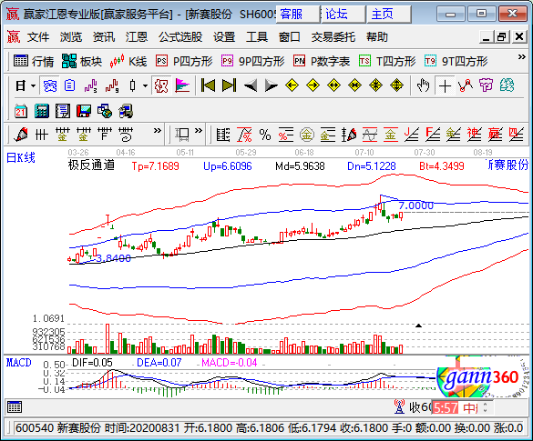Click the yellow diamond horizontal-expand icon

(x=333, y=85)
